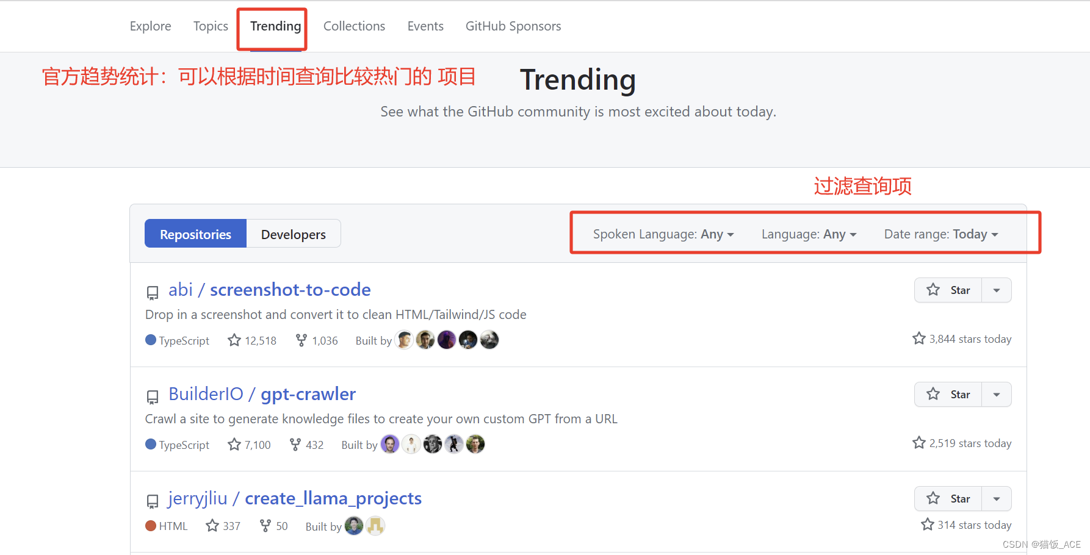
Task: Click blue TypeScript language dot for gpt-crawler
Action: 151,444
